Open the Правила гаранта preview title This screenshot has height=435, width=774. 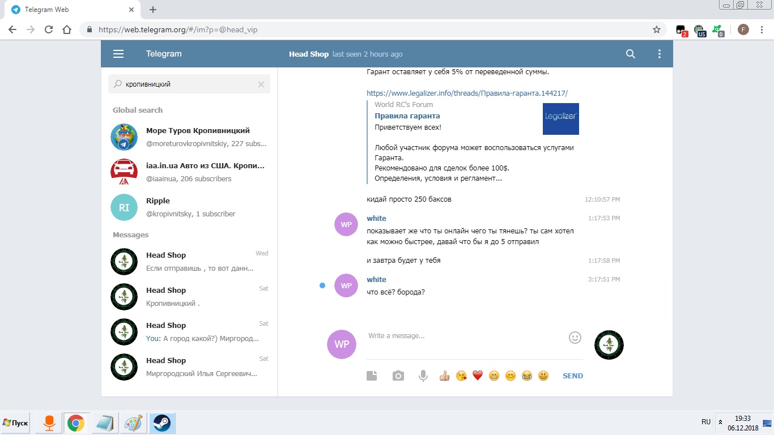click(x=407, y=116)
